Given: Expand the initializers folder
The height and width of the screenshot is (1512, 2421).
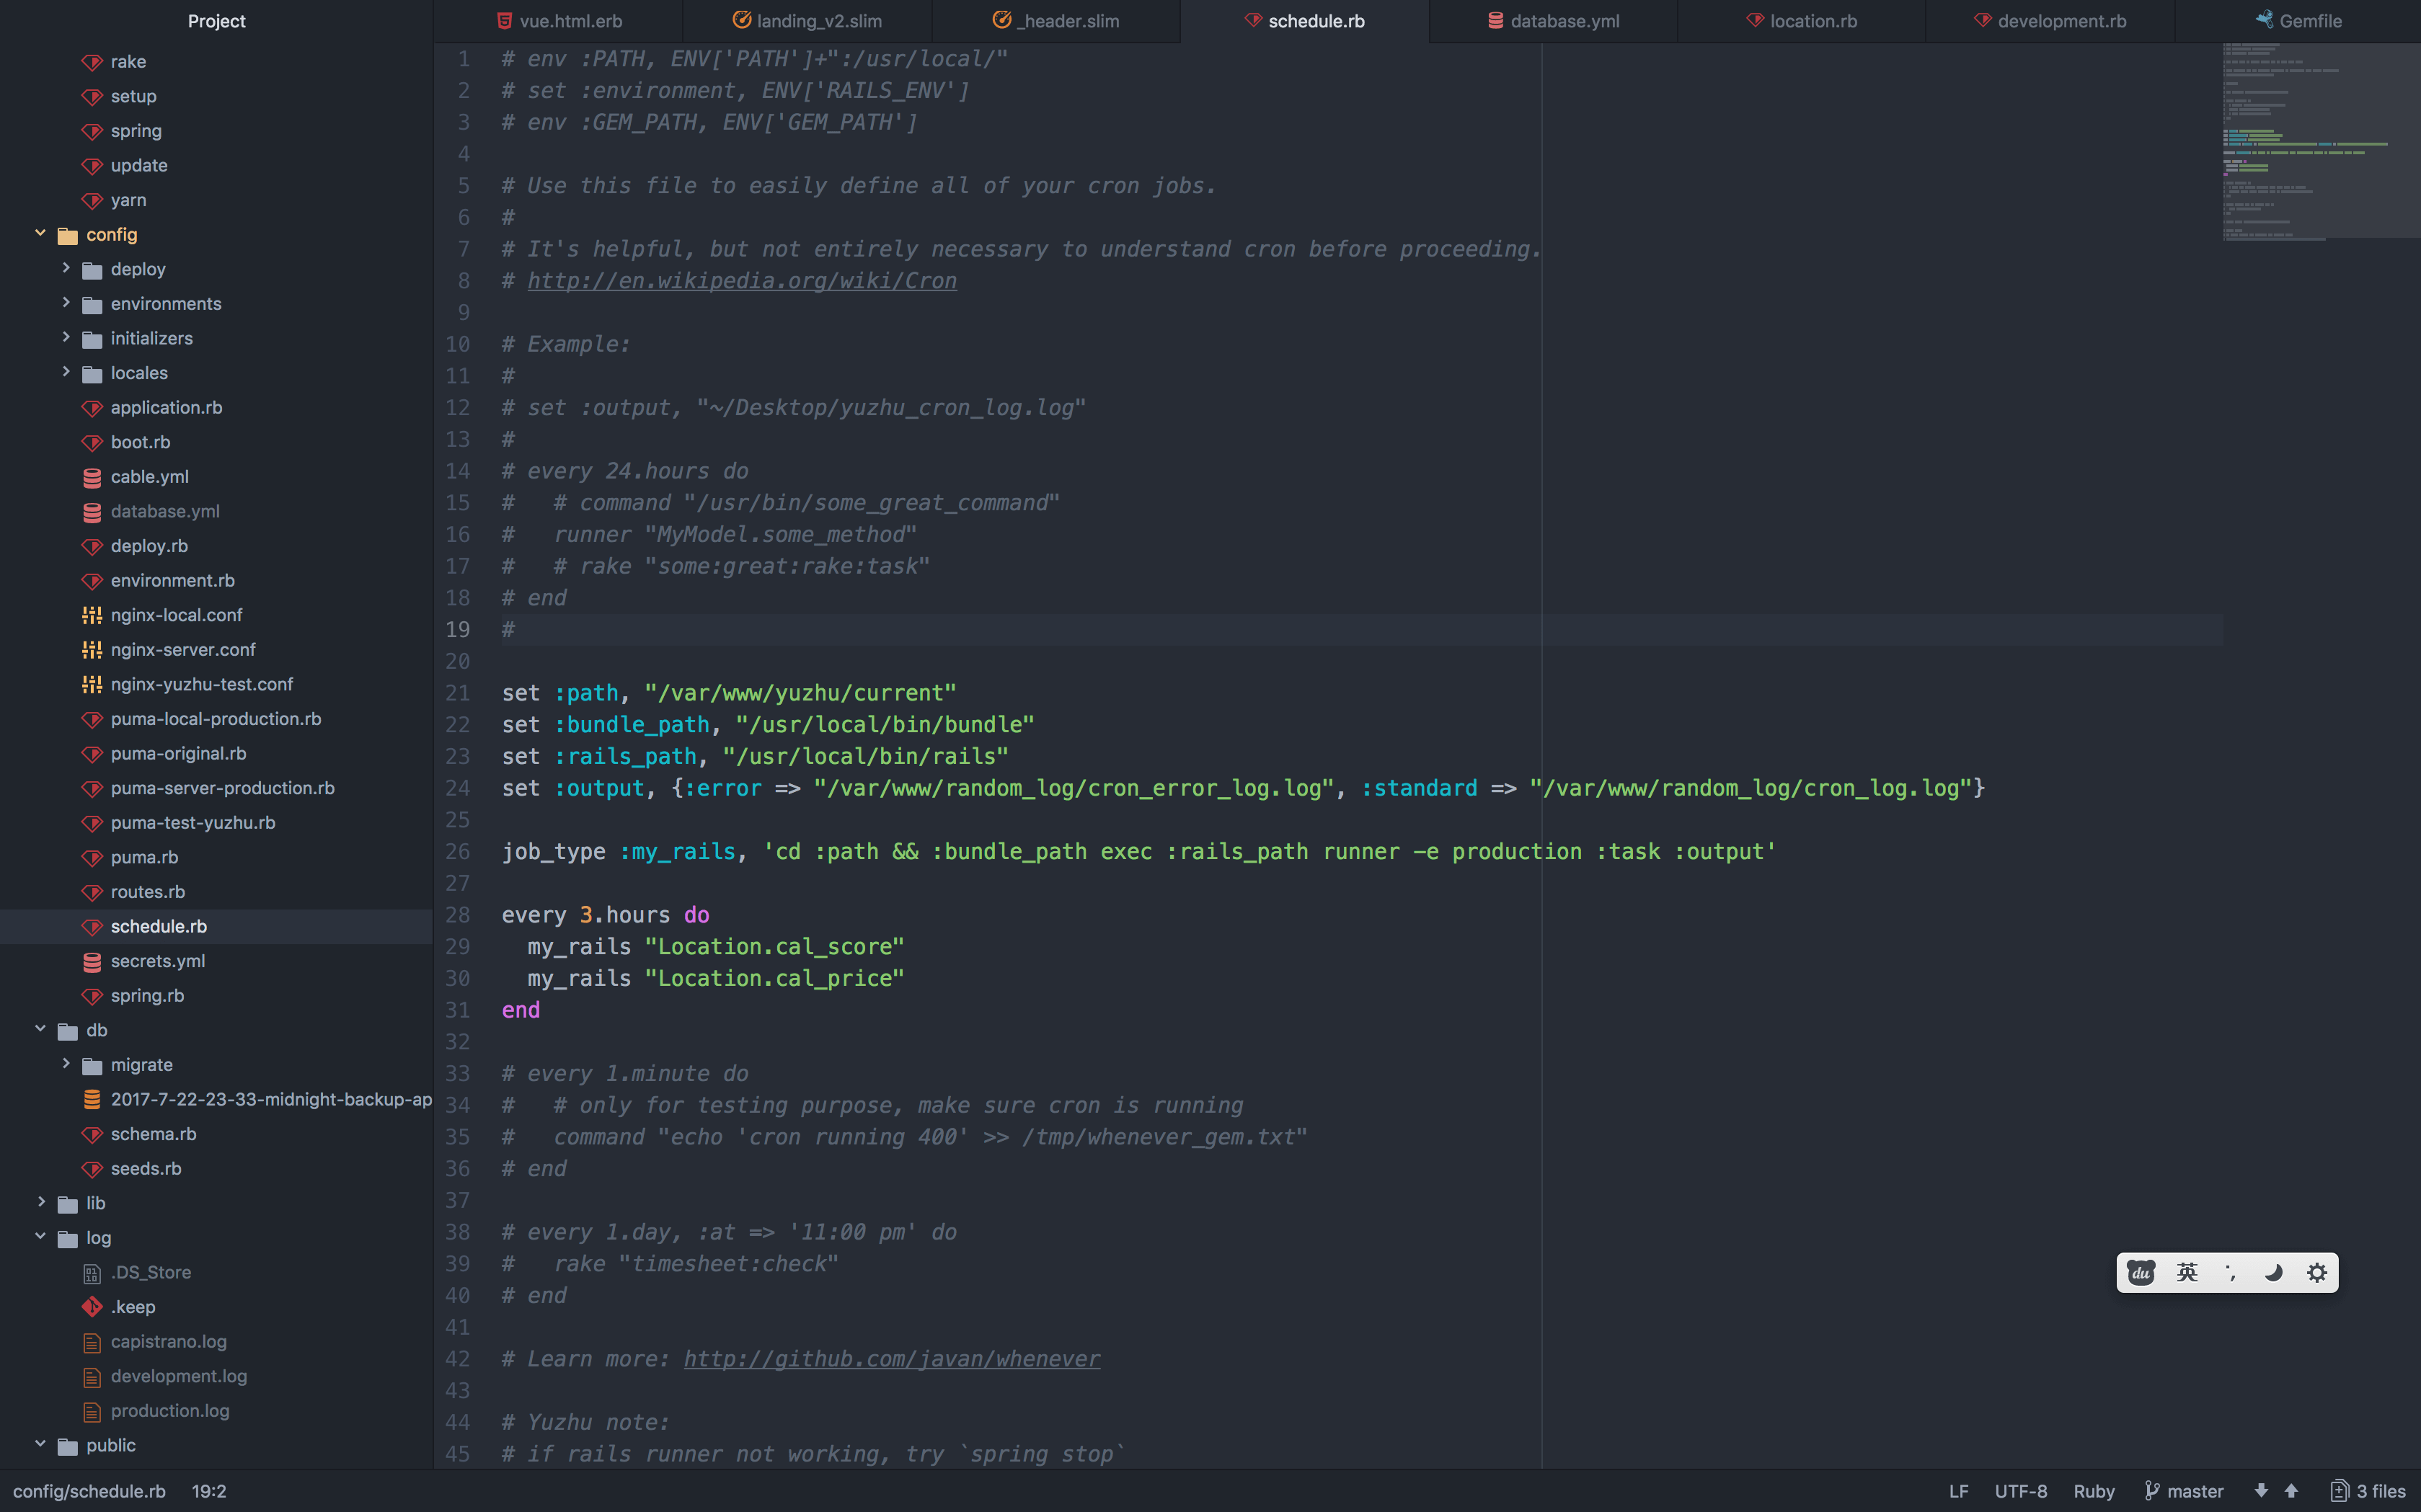Looking at the screenshot, I should pos(66,338).
